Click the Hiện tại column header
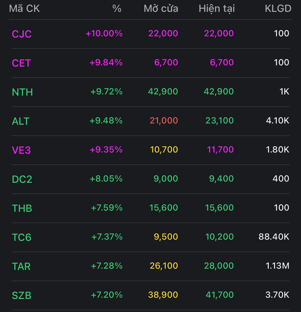Viewport: 301px width, 312px height. 216,8
